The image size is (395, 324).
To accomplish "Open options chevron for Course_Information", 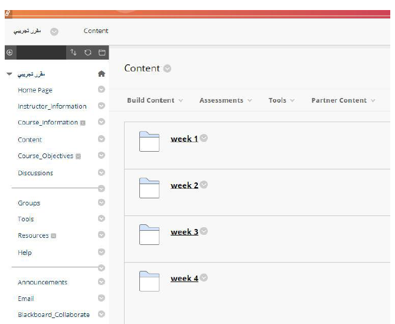I will click(102, 122).
